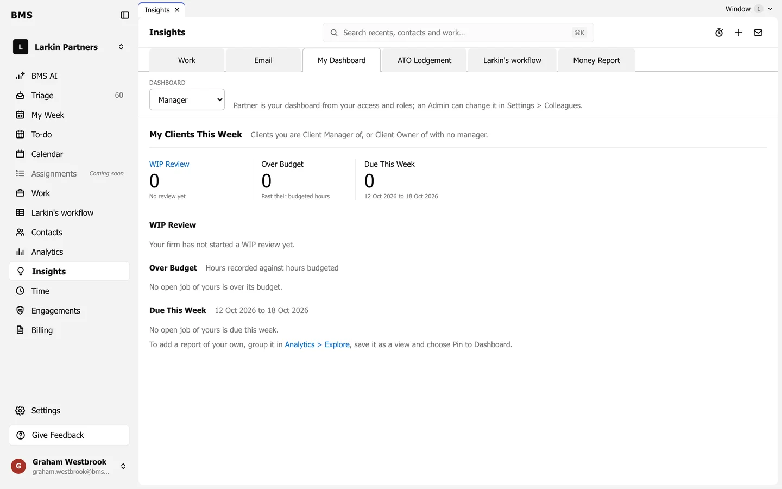Open the mail icon in header

coord(758,33)
